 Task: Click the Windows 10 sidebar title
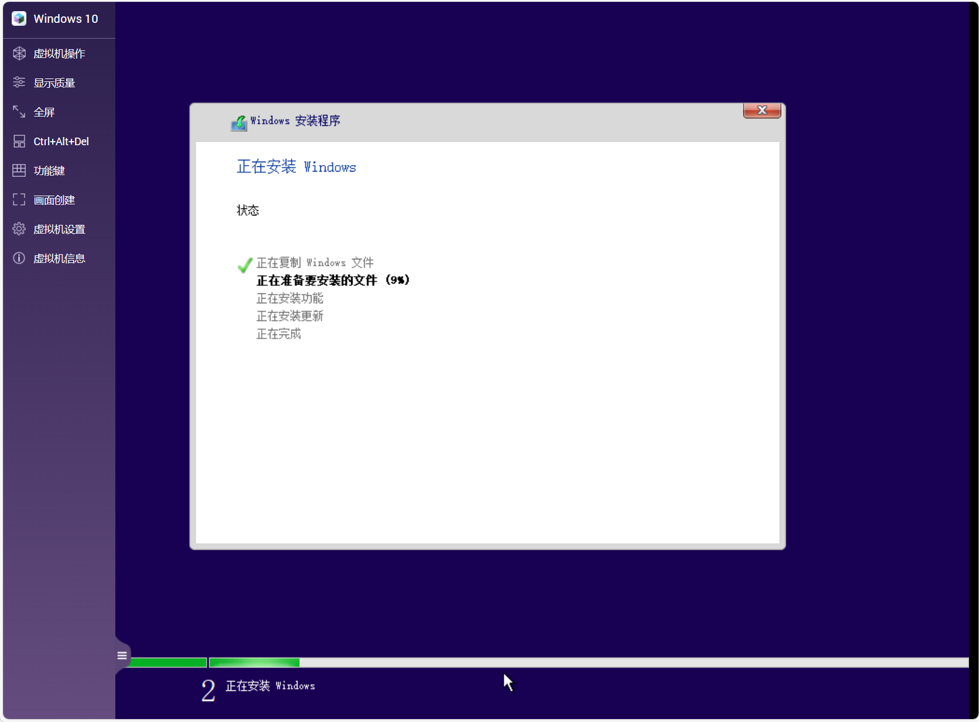point(66,19)
